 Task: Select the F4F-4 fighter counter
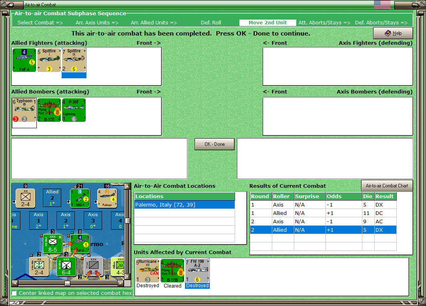tap(24, 60)
